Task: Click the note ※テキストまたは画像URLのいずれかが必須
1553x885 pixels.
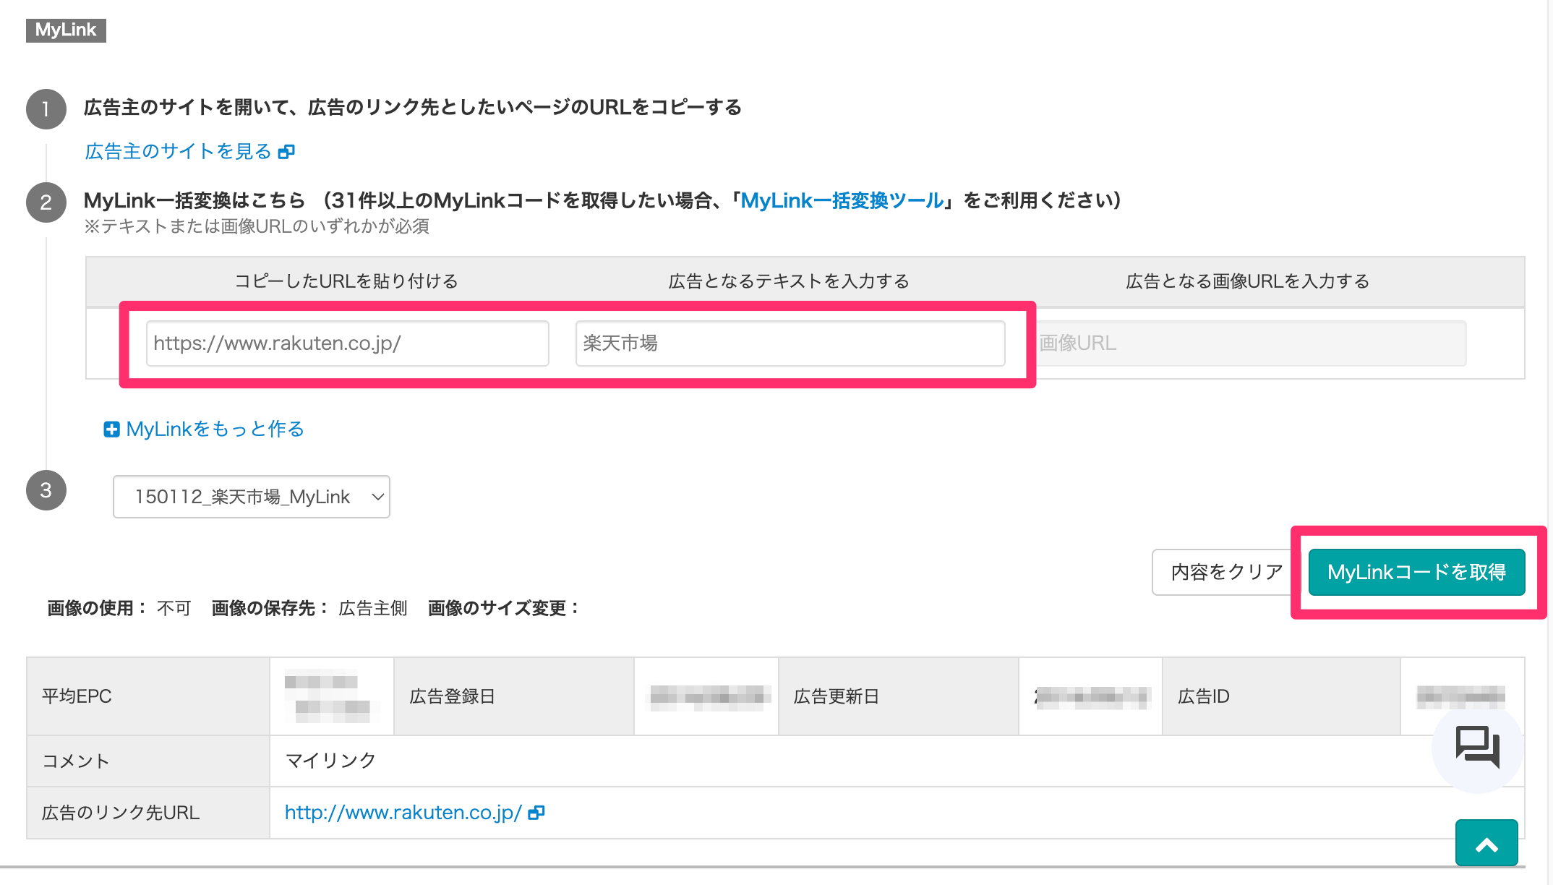Action: coord(257,226)
